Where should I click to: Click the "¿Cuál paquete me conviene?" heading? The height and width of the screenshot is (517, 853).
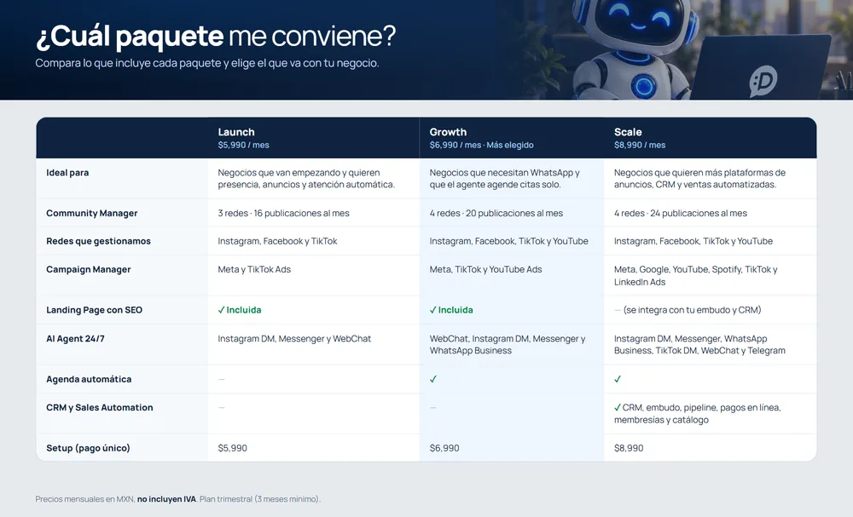click(x=216, y=37)
